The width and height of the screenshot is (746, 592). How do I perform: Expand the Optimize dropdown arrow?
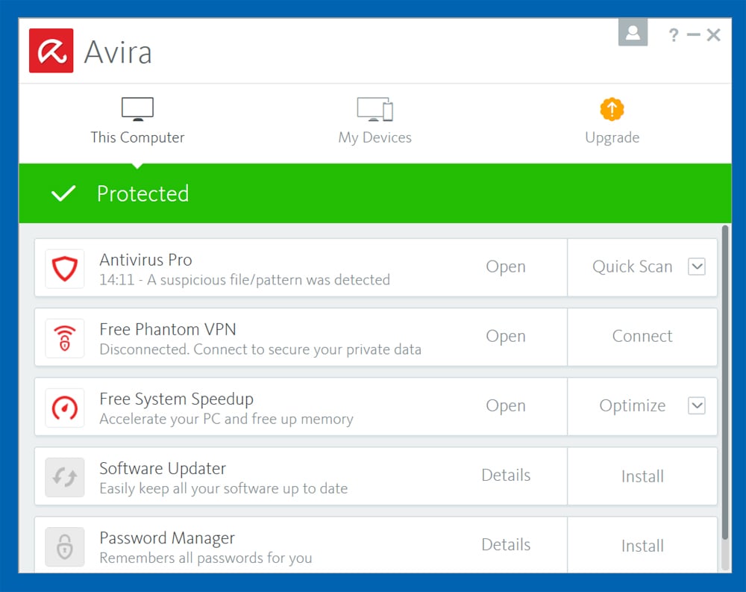697,406
